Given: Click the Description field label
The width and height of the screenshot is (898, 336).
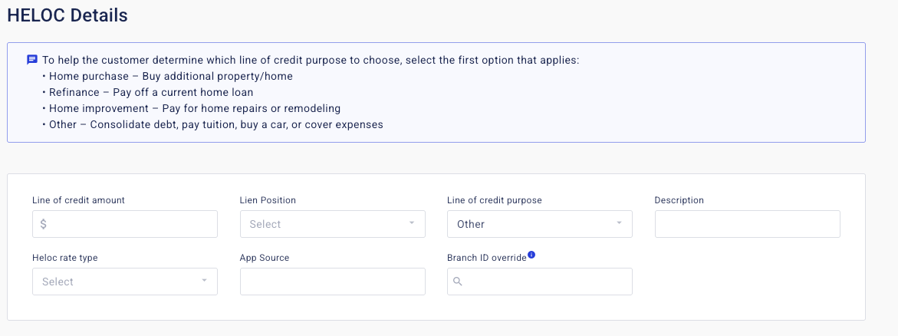Looking at the screenshot, I should click(x=679, y=200).
